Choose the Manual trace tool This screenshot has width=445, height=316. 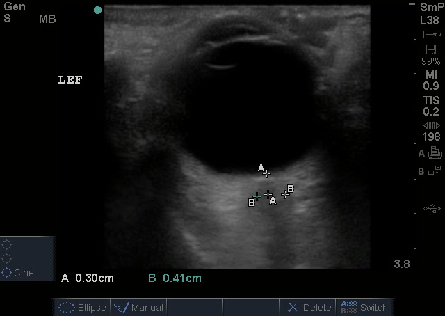(138, 307)
